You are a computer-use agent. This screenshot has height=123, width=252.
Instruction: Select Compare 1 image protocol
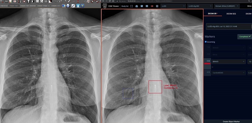(x=43, y=6)
